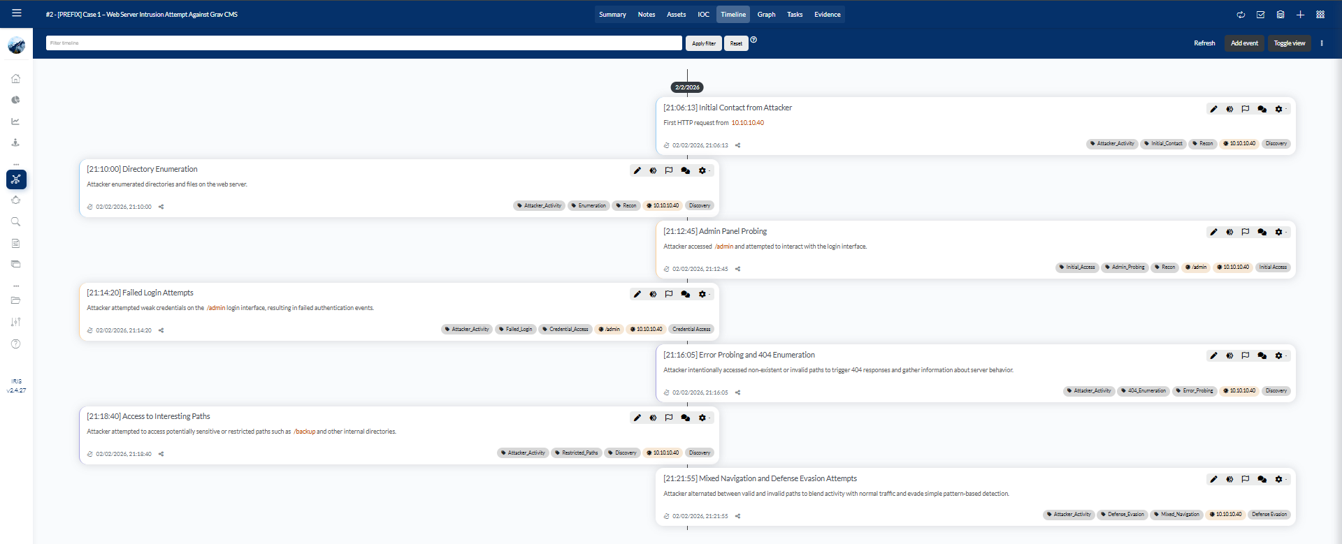Open comments on Admin Panel Probing event
The image size is (1342, 544).
pos(1262,233)
